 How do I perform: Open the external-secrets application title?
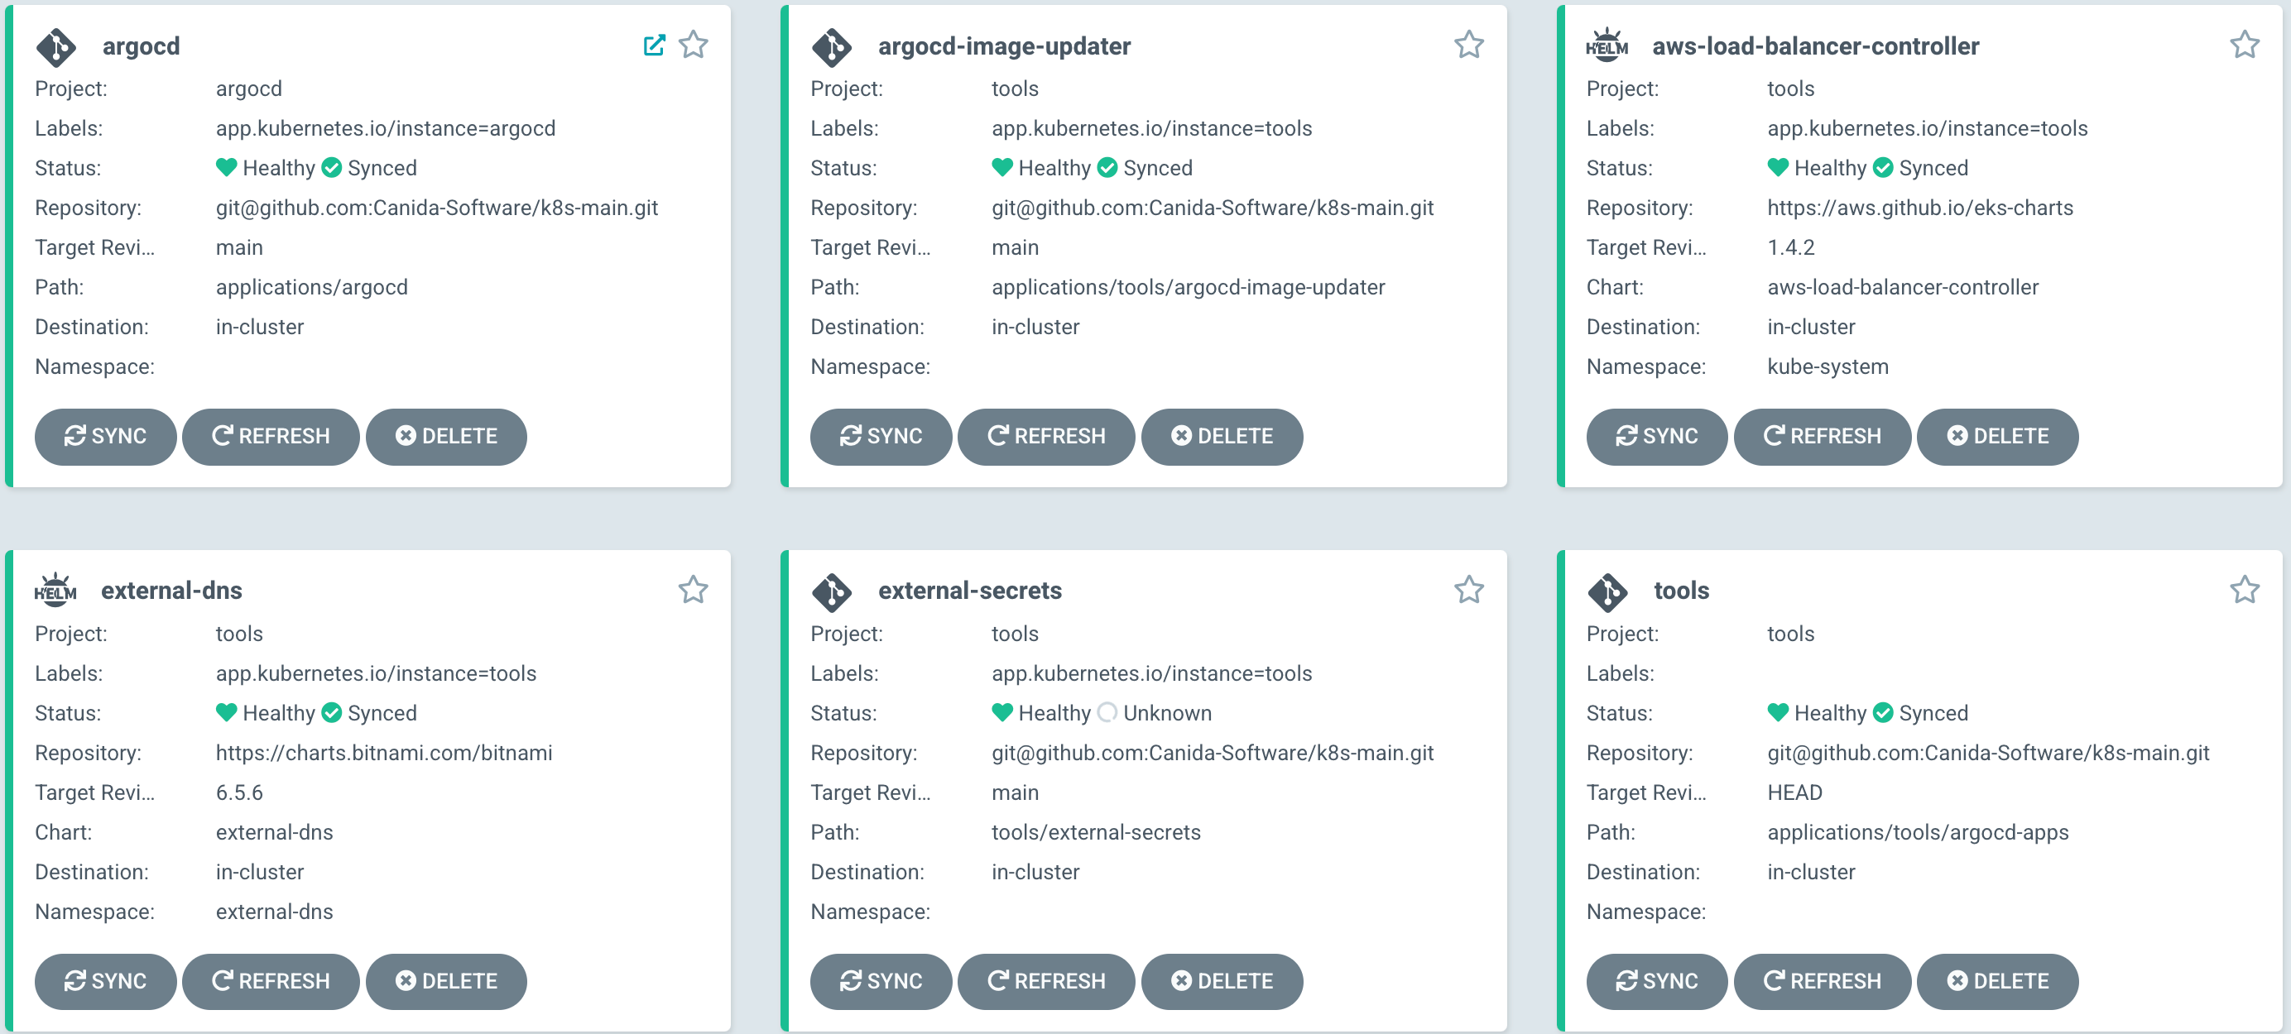970,591
